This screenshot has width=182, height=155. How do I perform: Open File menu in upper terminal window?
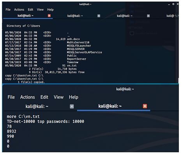8,10
